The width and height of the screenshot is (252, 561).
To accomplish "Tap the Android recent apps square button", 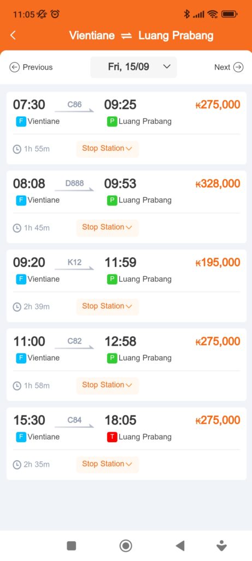I will tap(72, 546).
